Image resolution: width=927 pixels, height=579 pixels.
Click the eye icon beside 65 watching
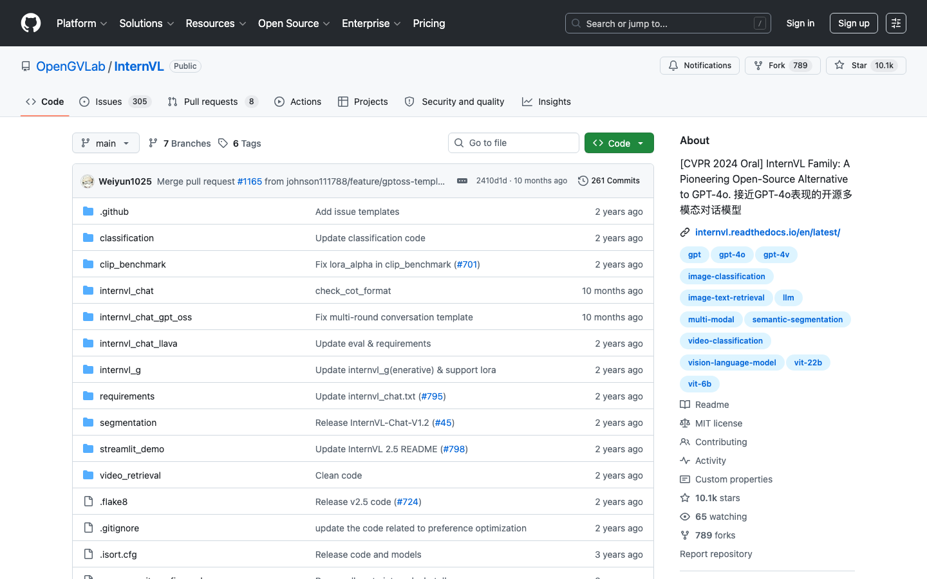pos(685,517)
